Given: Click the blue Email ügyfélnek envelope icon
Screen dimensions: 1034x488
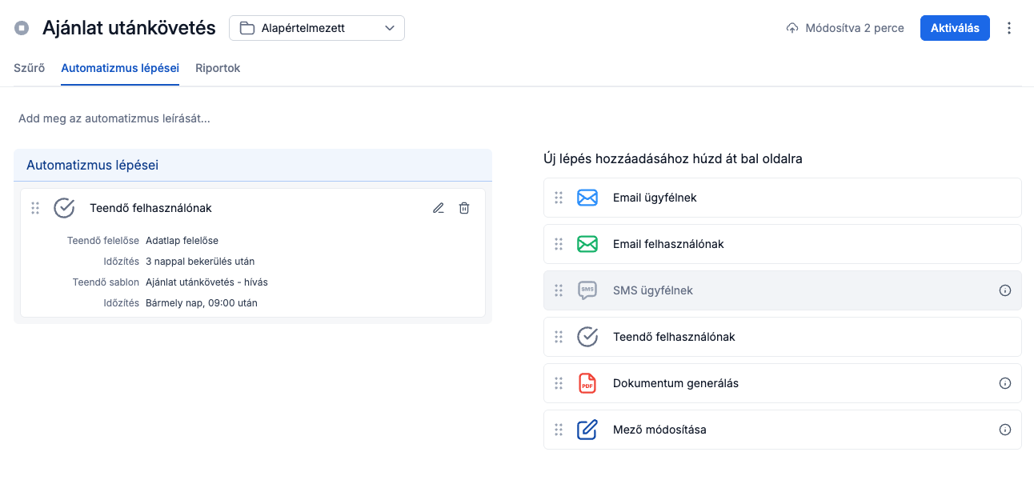Looking at the screenshot, I should coord(587,198).
